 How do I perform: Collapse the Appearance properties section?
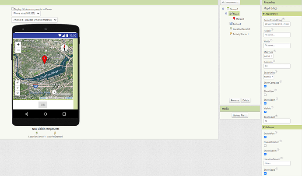263,14
